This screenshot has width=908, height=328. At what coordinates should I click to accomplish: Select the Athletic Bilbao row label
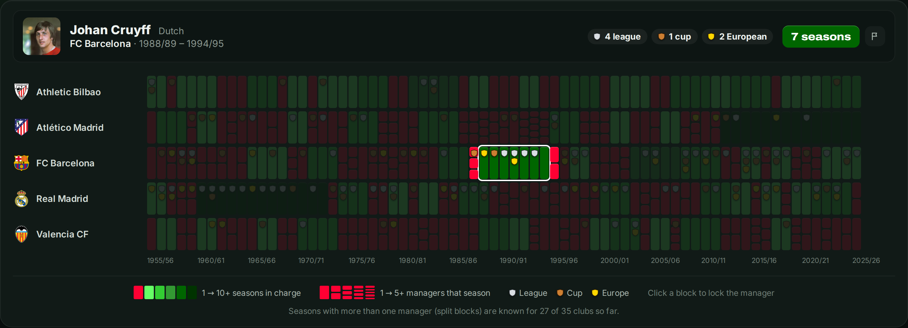pyautogui.click(x=69, y=92)
